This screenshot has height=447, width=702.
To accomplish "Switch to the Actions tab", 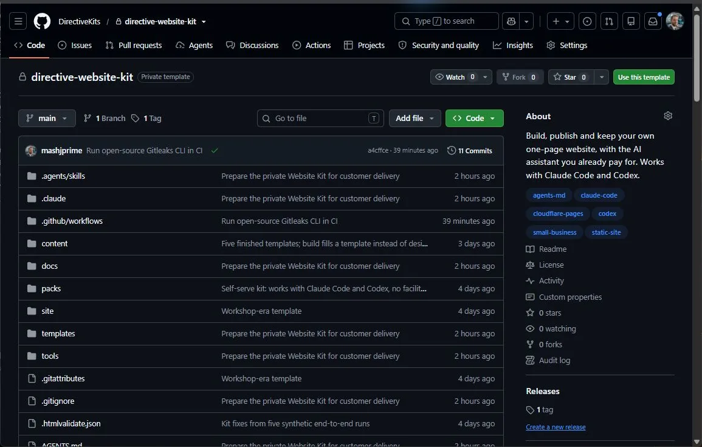I will (x=312, y=45).
